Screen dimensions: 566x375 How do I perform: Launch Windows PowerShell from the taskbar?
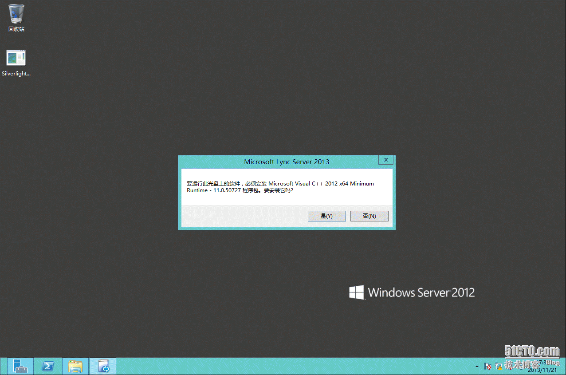48,366
